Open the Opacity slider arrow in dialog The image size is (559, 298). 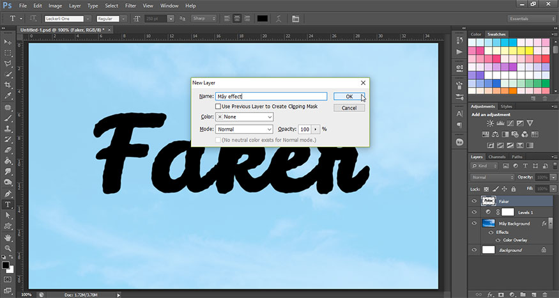click(x=316, y=129)
